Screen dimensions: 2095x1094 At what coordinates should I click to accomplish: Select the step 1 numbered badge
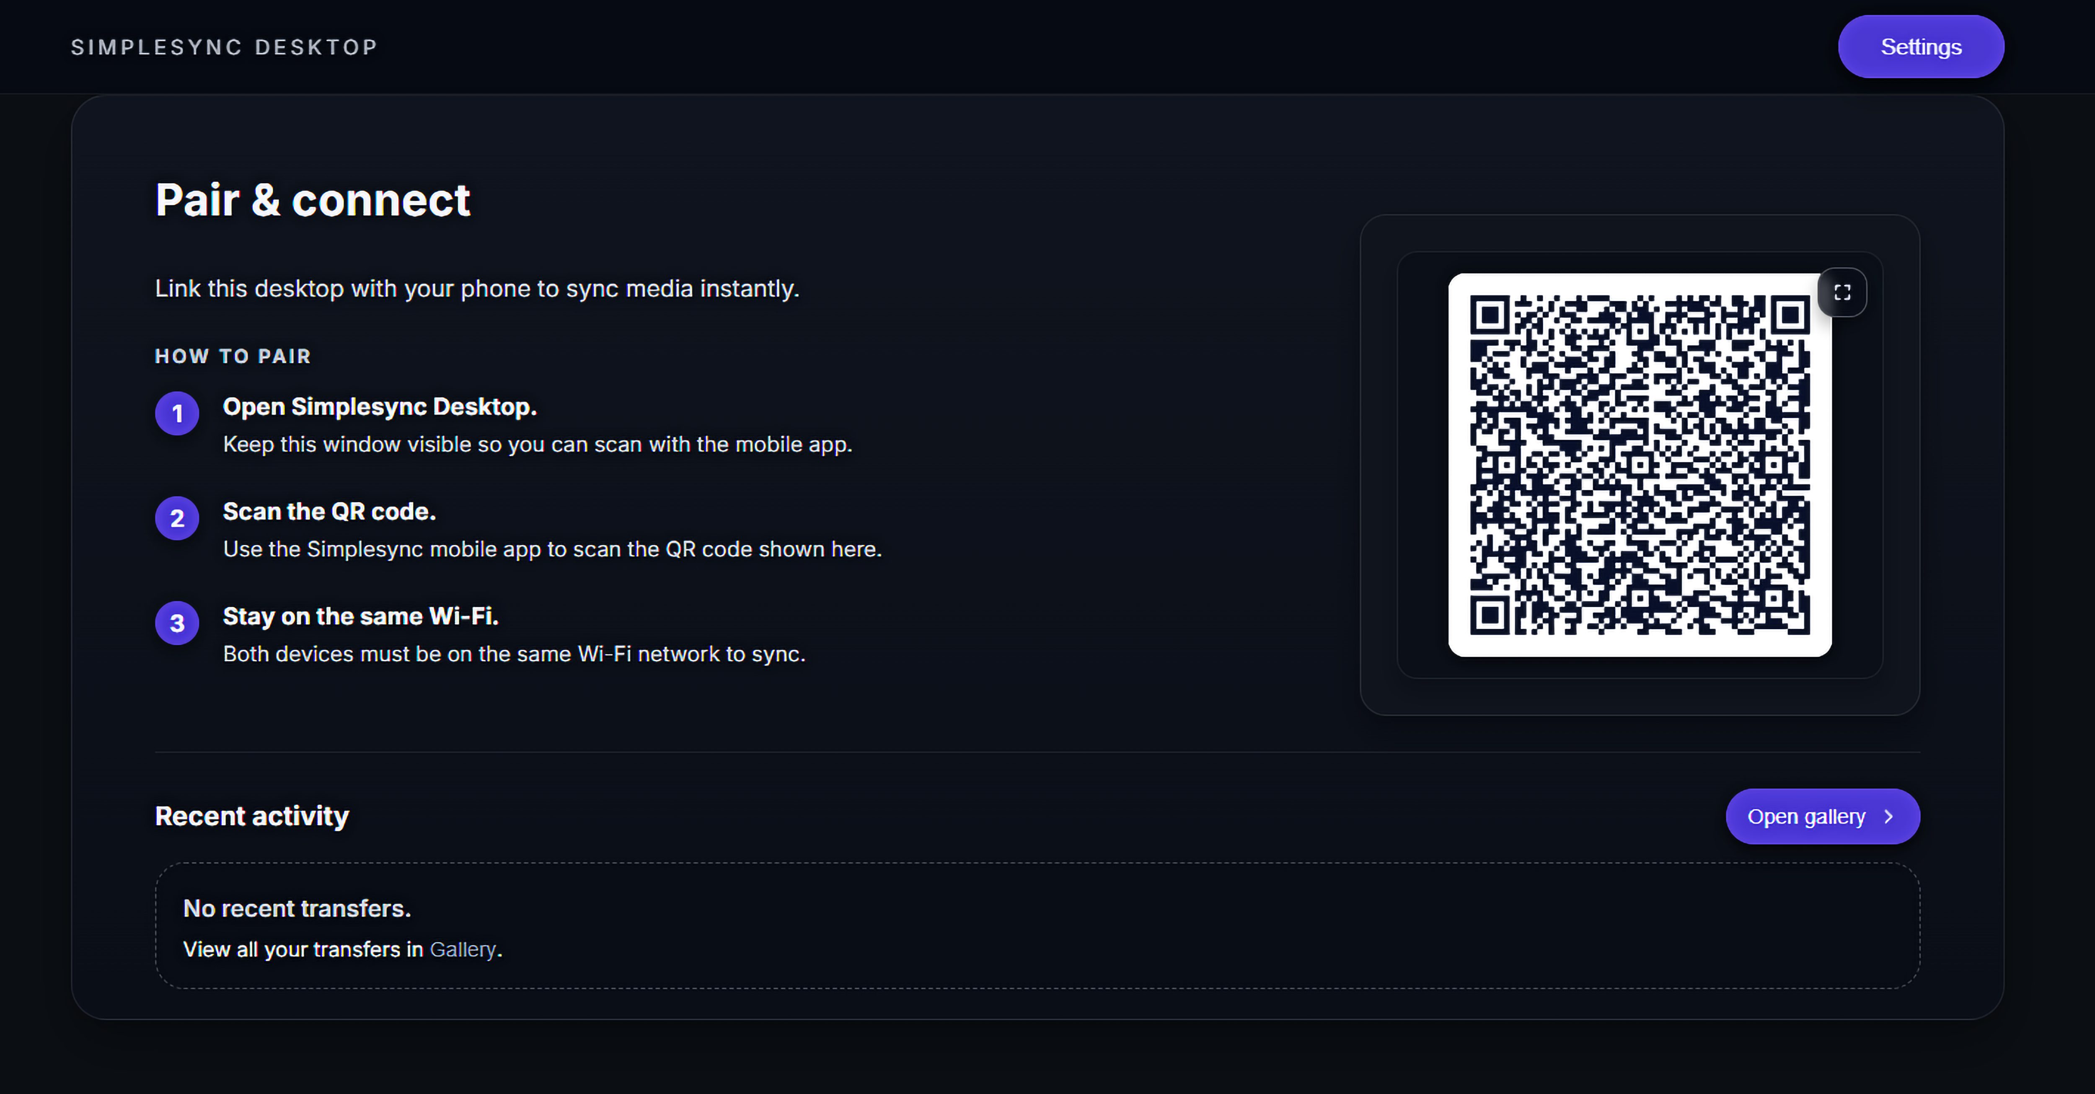click(x=176, y=413)
